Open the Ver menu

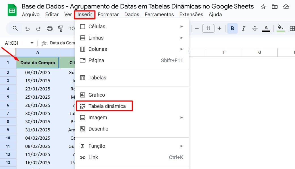point(68,14)
